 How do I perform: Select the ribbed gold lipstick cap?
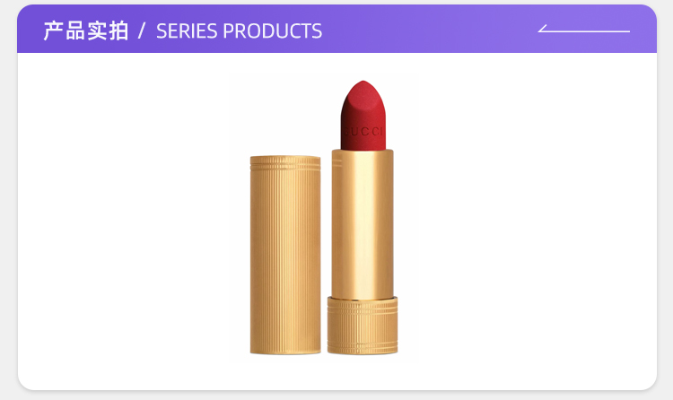(x=285, y=255)
